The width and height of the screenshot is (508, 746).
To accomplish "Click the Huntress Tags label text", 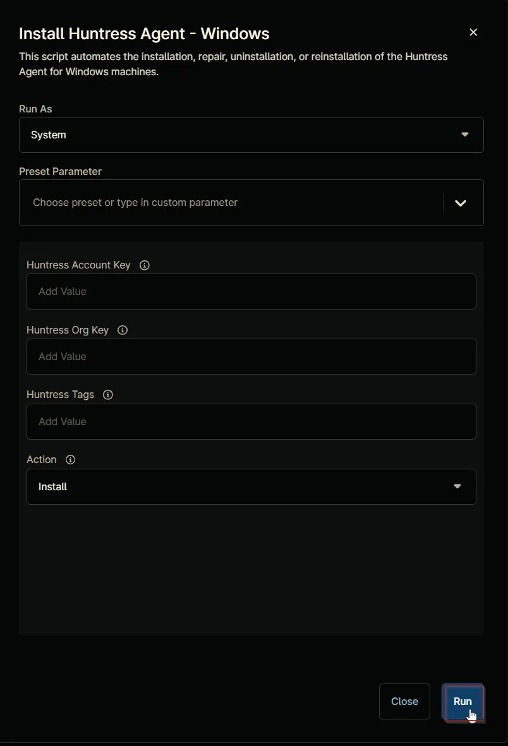I will coord(61,394).
